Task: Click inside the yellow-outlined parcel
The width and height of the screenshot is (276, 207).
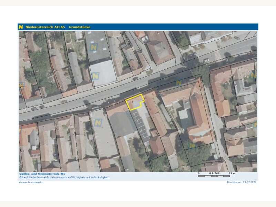Action: [134, 103]
